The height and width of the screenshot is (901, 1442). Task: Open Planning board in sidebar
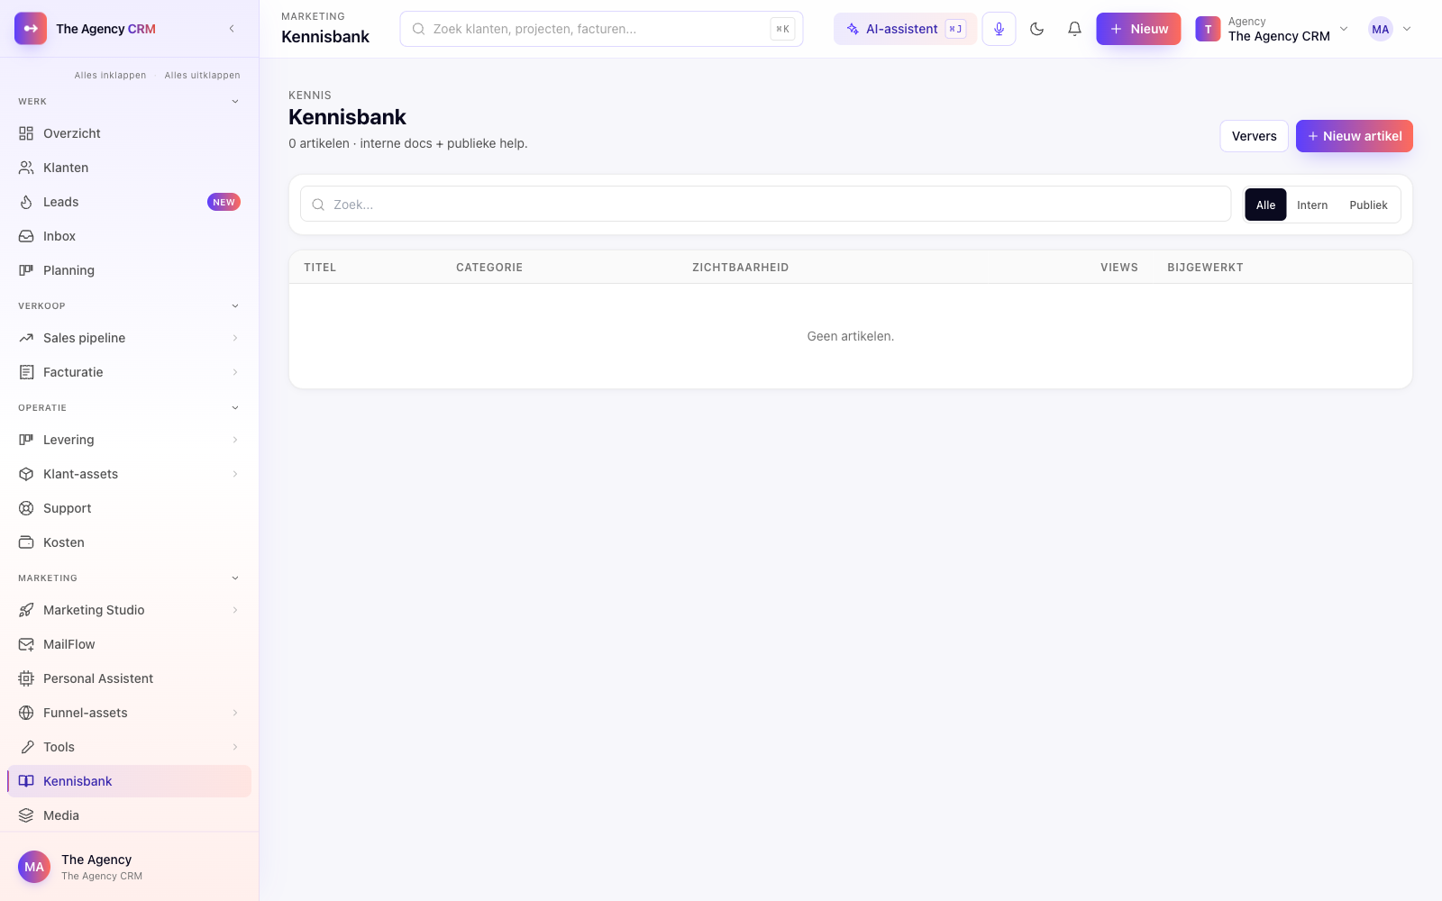coord(130,270)
